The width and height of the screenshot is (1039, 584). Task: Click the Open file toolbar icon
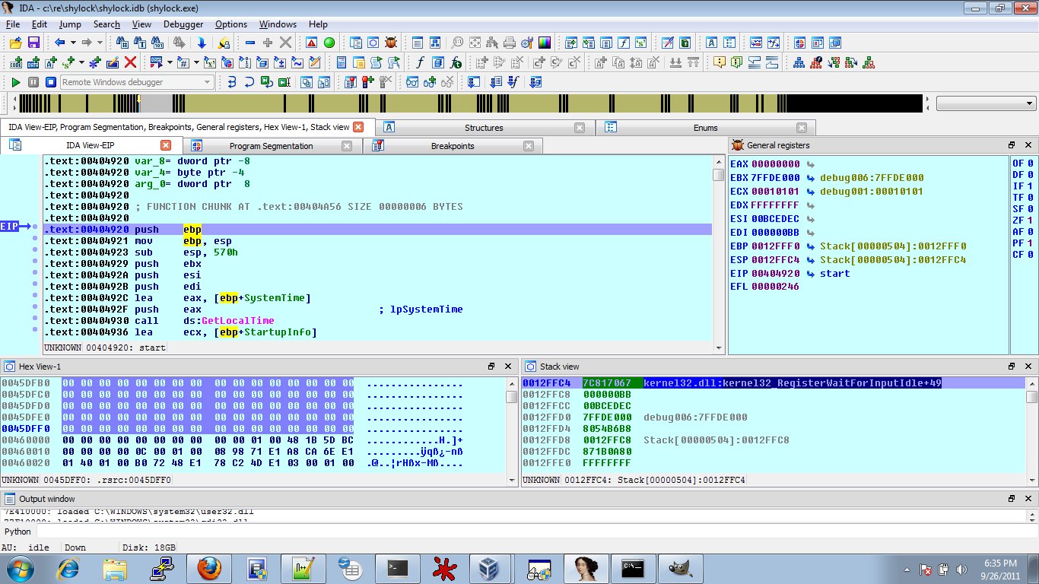pyautogui.click(x=15, y=43)
